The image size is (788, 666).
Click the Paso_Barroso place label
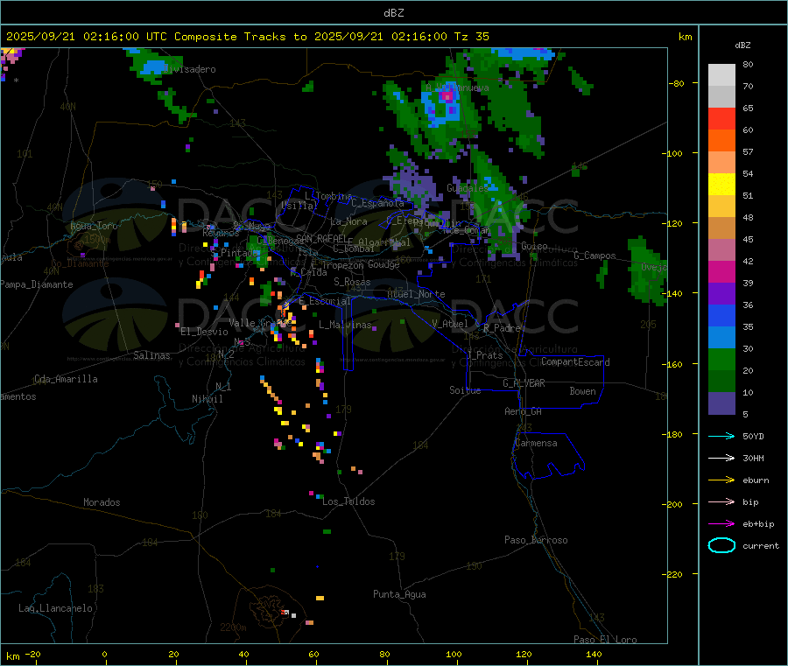click(536, 540)
